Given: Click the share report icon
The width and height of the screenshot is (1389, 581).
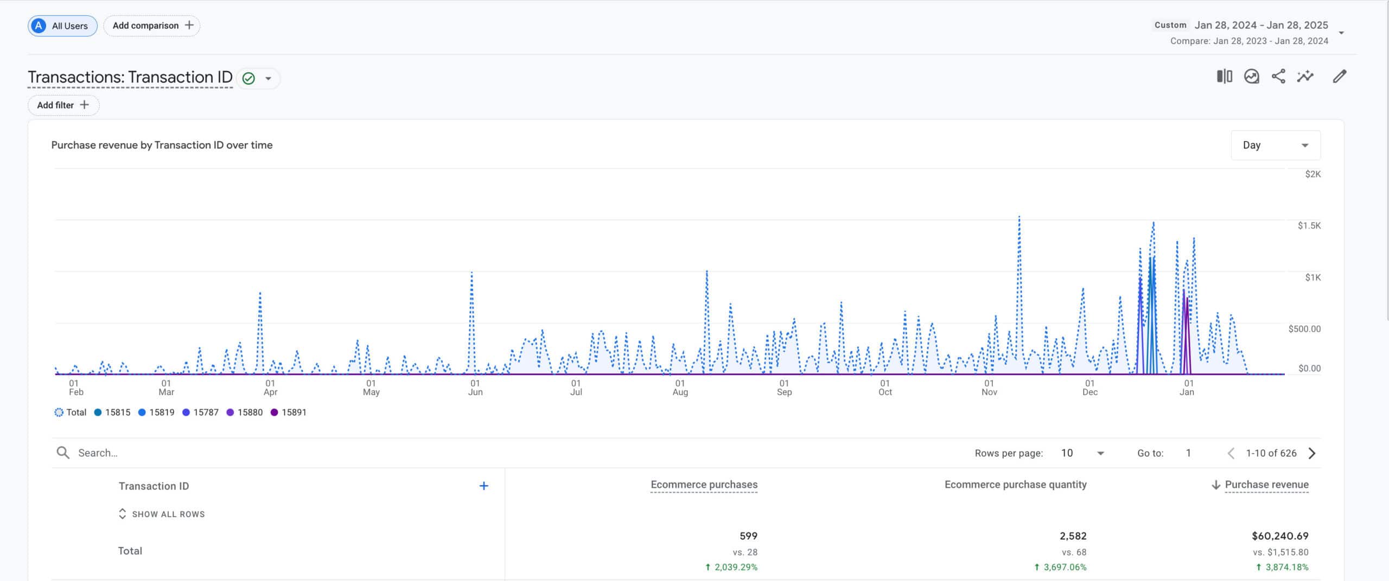Looking at the screenshot, I should click(1278, 76).
